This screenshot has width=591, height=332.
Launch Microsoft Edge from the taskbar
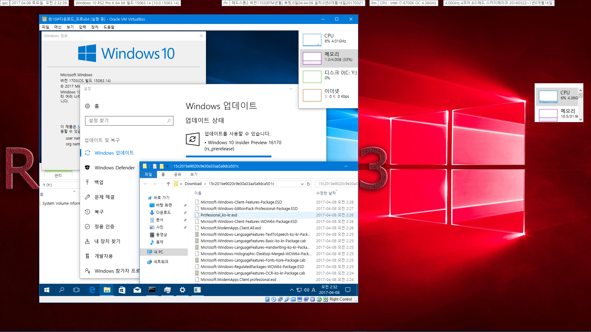tap(92, 290)
